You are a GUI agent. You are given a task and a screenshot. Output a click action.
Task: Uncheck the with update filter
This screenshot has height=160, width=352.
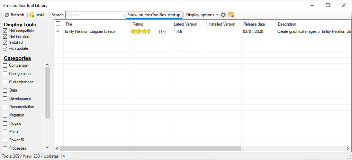click(x=5, y=48)
